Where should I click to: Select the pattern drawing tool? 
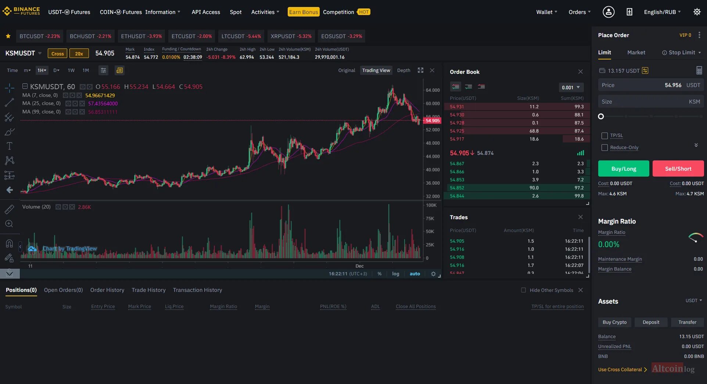click(x=10, y=160)
